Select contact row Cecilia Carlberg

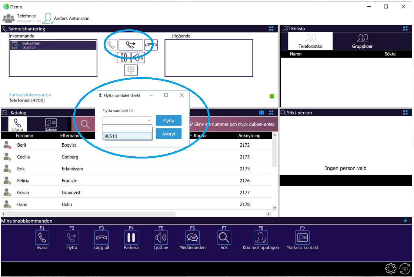pyautogui.click(x=137, y=157)
